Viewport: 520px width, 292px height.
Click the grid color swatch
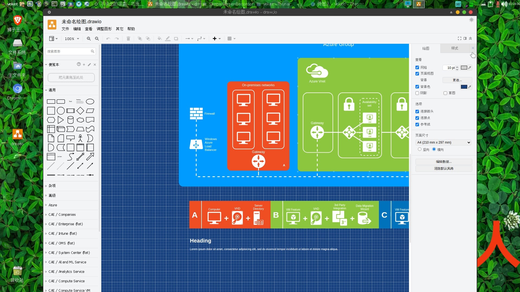point(464,68)
